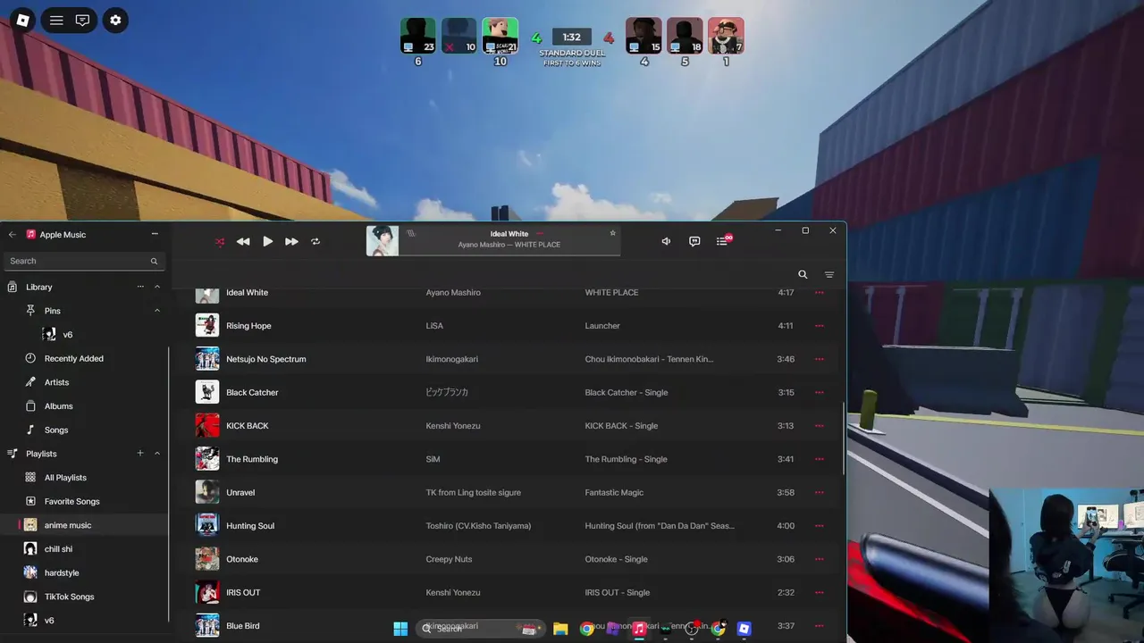Select the Blue Bird song title

(x=243, y=626)
